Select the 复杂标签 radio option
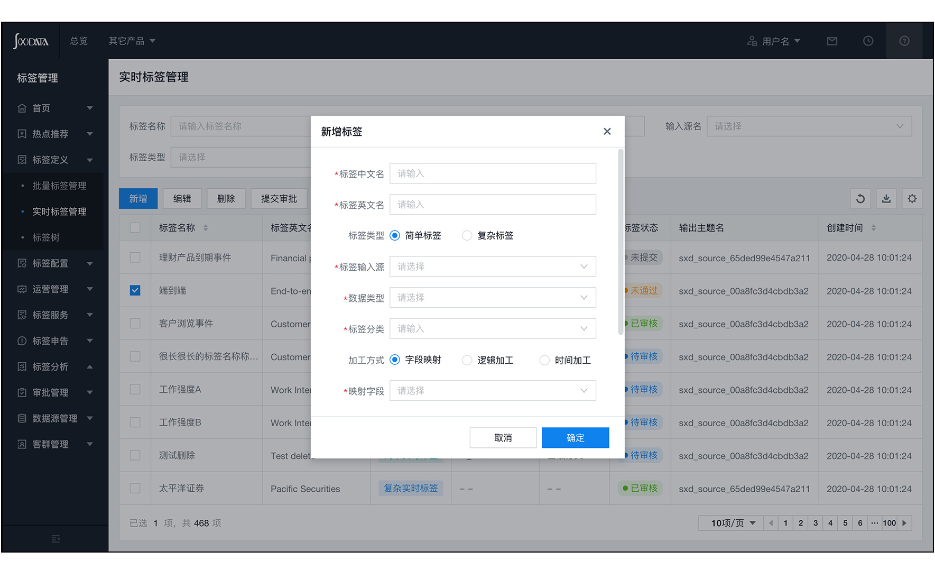 [467, 236]
